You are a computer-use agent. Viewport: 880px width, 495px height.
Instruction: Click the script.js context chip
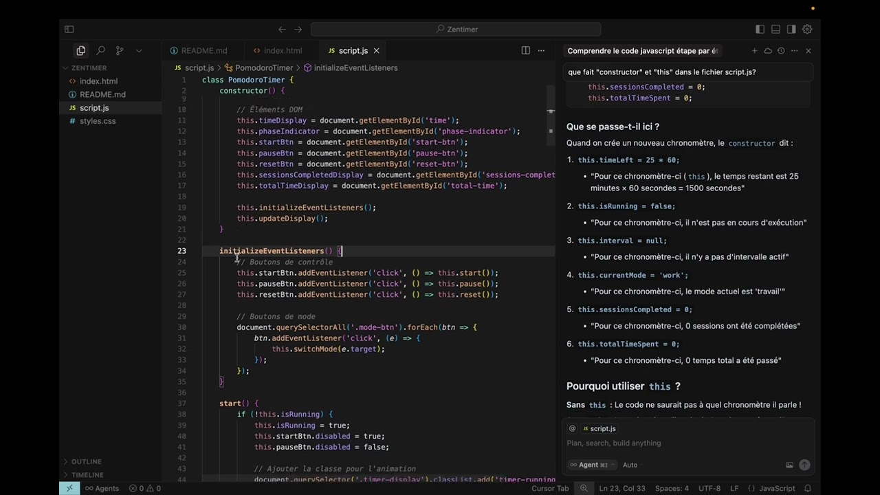click(x=599, y=428)
